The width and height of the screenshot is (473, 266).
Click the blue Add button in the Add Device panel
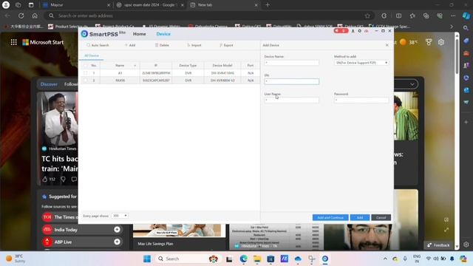360,217
